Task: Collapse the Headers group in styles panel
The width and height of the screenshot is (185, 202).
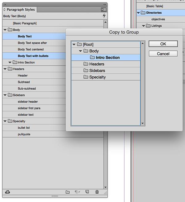Action: pos(5,69)
